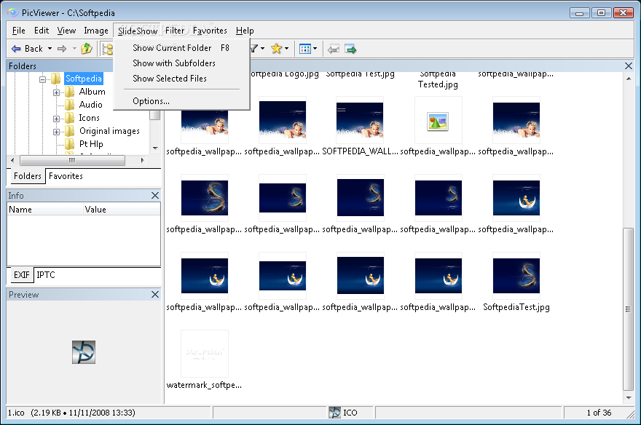Switch to the Favorites tab

[x=66, y=176]
